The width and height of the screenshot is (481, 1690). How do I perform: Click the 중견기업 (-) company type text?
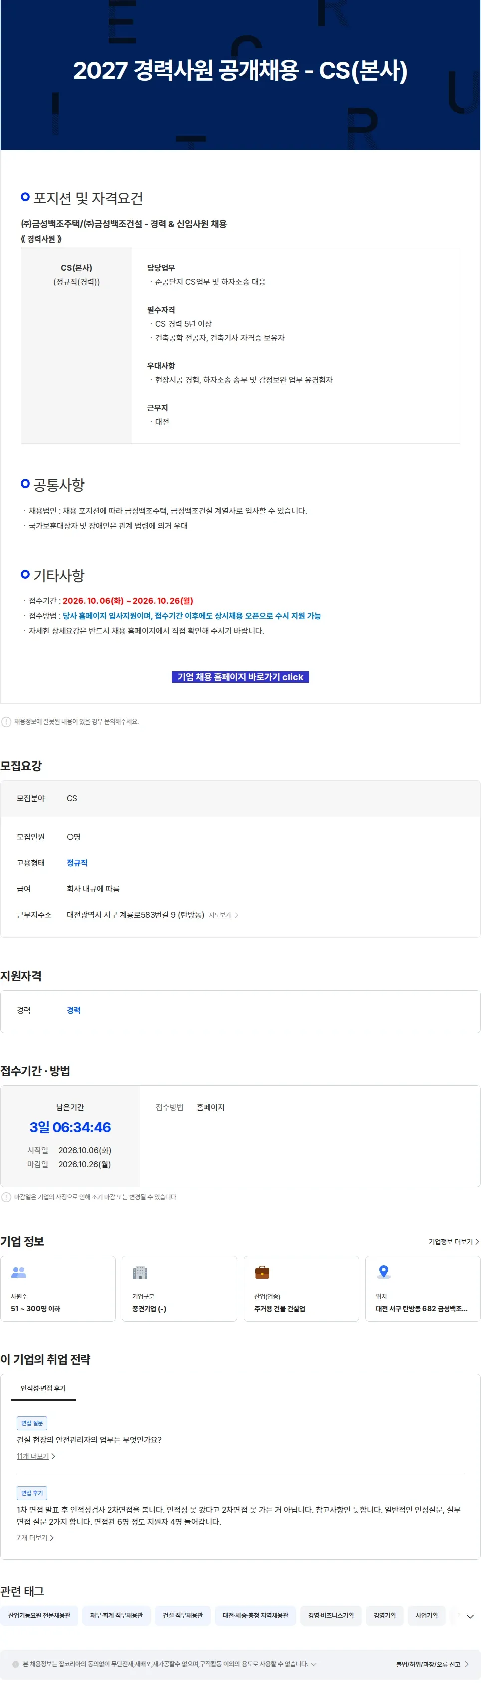[149, 1308]
